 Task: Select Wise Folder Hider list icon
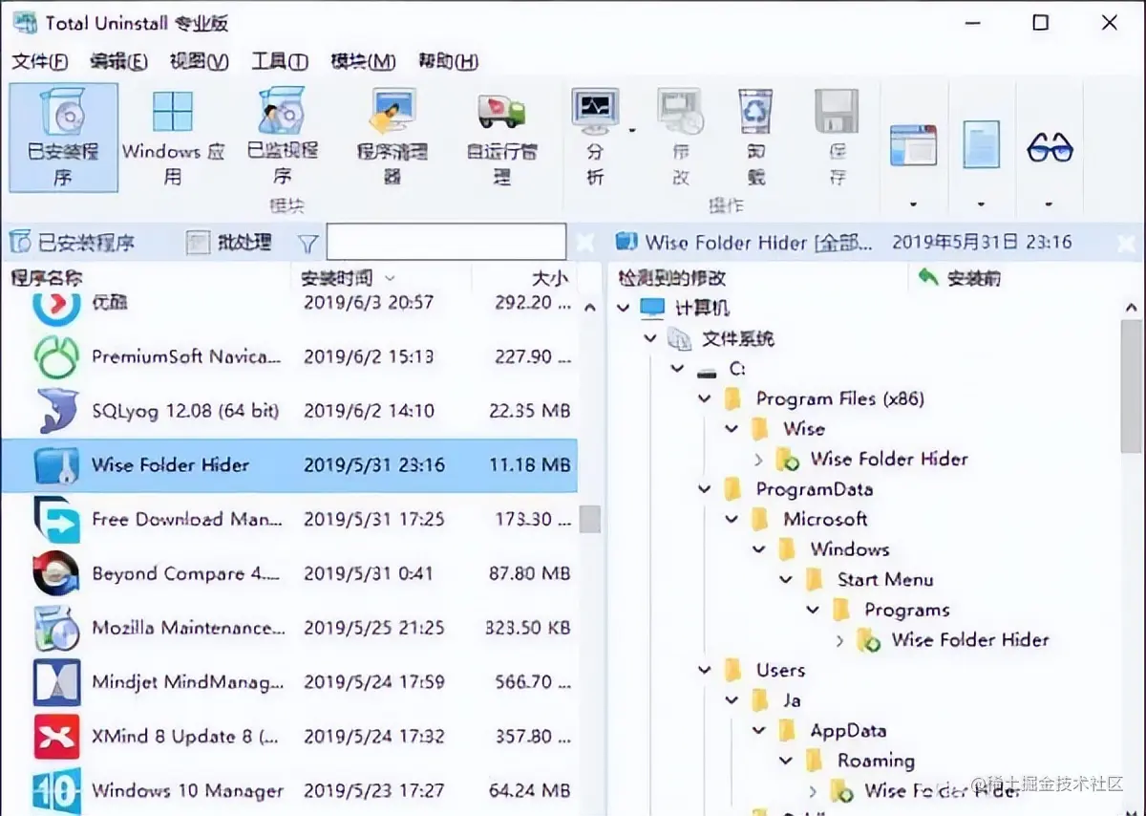[55, 465]
